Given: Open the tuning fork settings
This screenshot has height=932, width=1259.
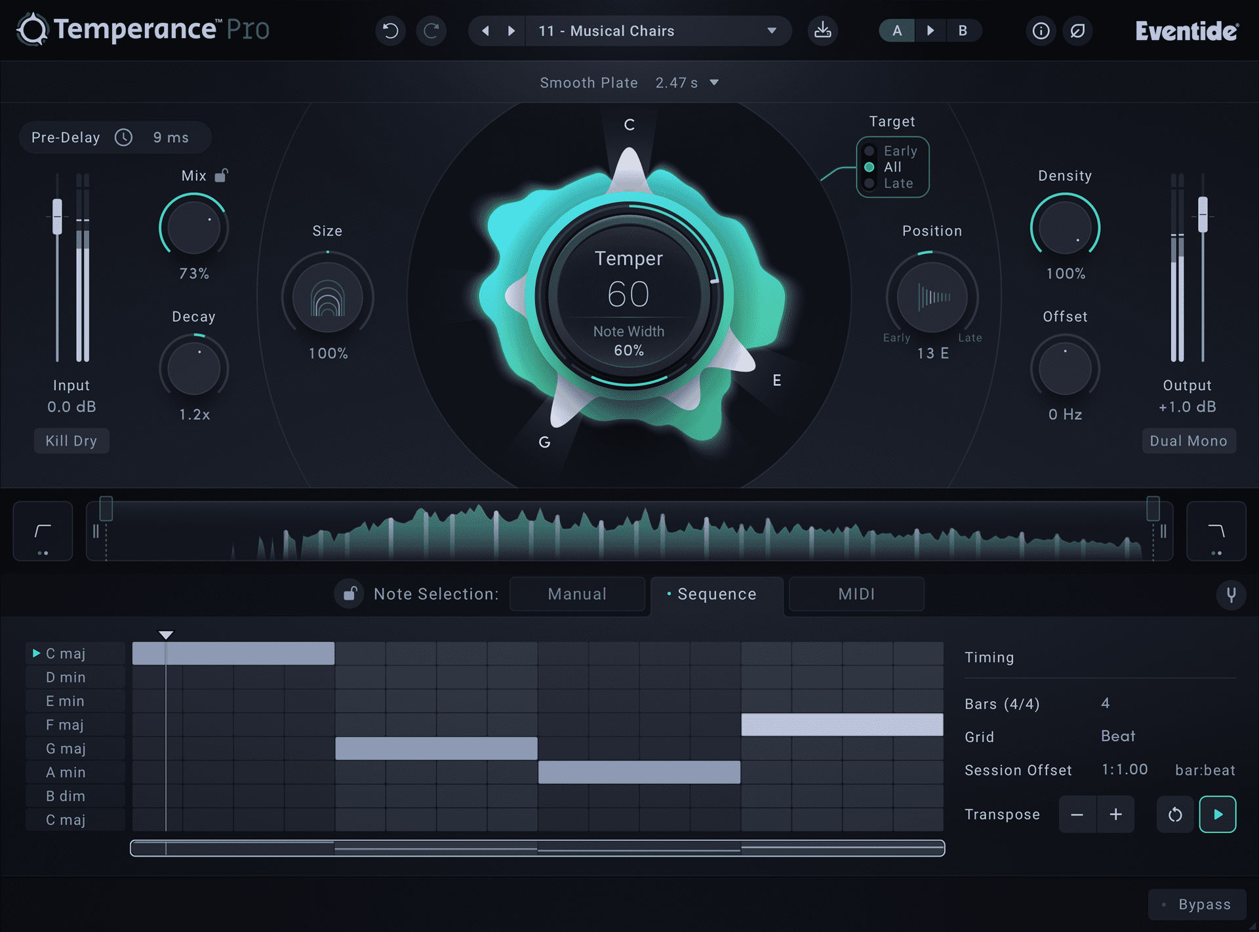Looking at the screenshot, I should pos(1231,594).
